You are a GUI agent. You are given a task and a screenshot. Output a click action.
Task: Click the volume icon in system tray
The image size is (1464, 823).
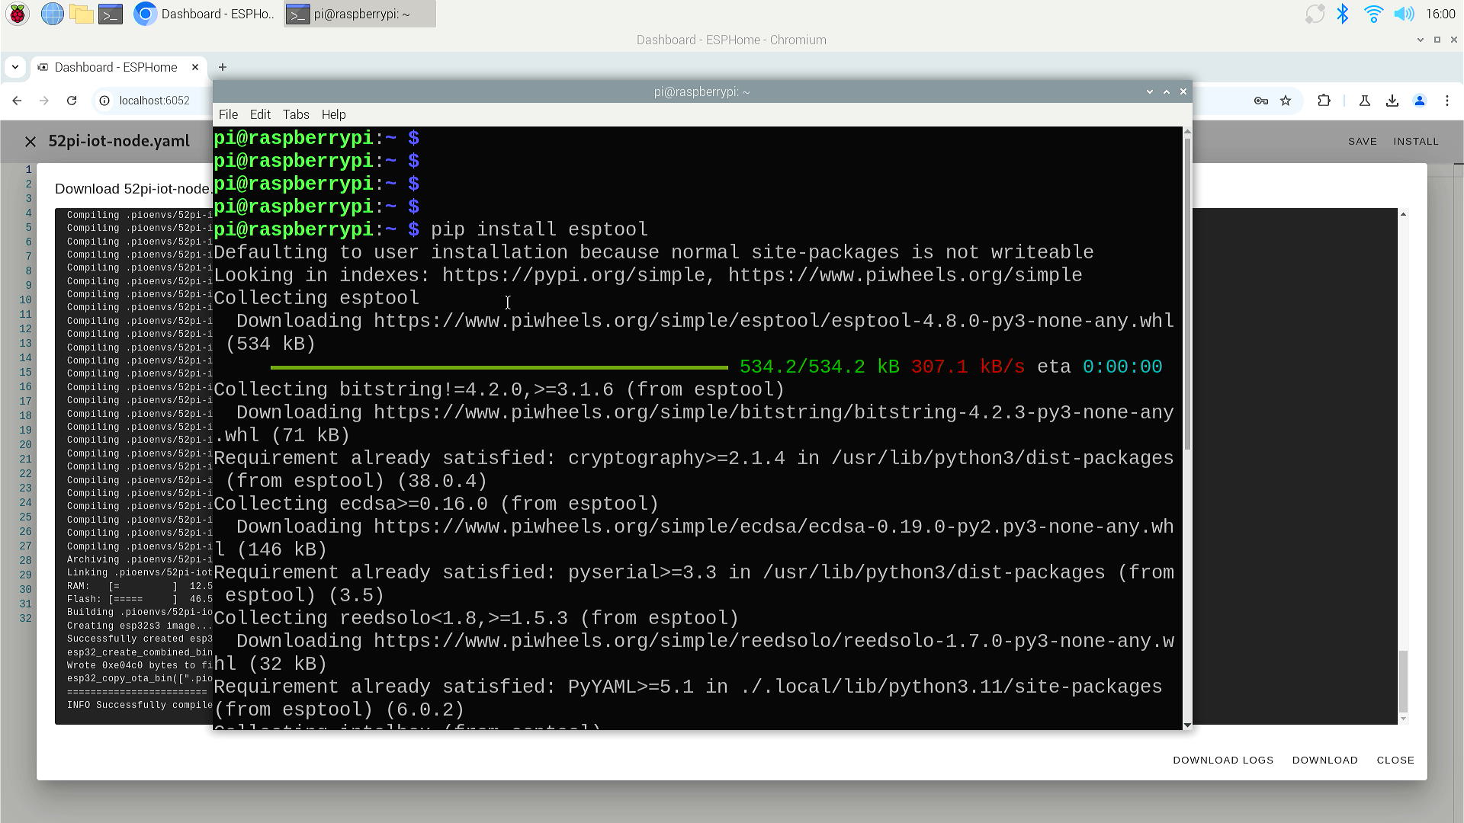click(1403, 14)
